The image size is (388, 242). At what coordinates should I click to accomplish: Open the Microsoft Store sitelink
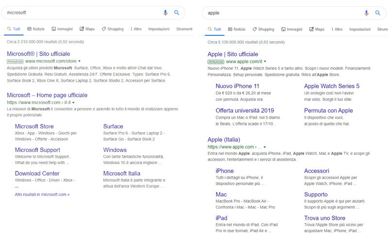(x=34, y=126)
